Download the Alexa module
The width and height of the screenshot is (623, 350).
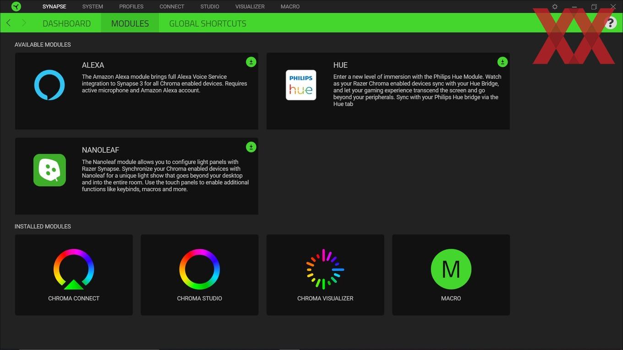tap(251, 62)
